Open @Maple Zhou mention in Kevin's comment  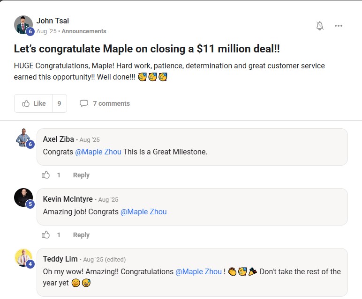[x=143, y=211]
